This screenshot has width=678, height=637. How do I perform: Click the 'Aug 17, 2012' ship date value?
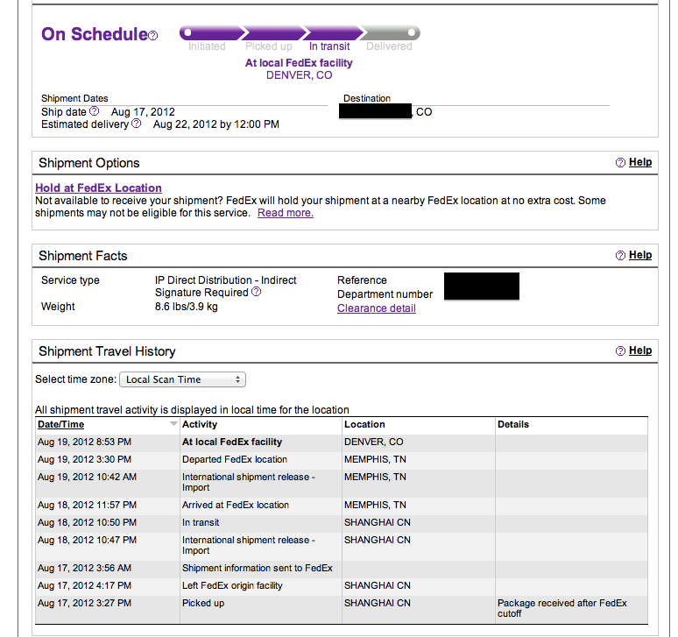[143, 112]
